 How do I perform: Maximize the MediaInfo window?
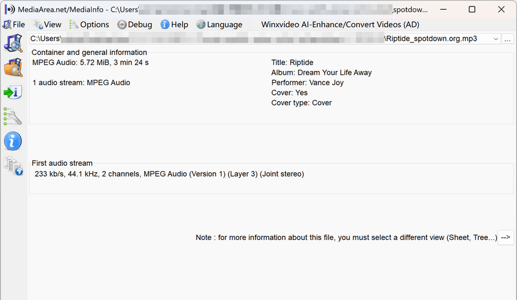tap(472, 9)
